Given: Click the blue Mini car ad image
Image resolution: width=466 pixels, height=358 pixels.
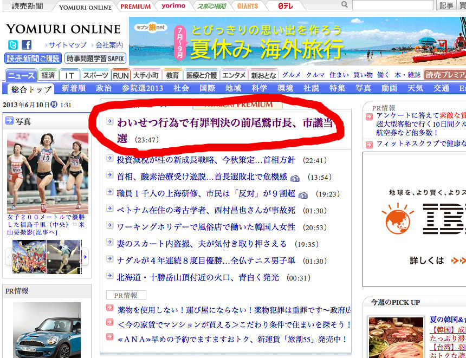Looking at the screenshot, I should 47,330.
